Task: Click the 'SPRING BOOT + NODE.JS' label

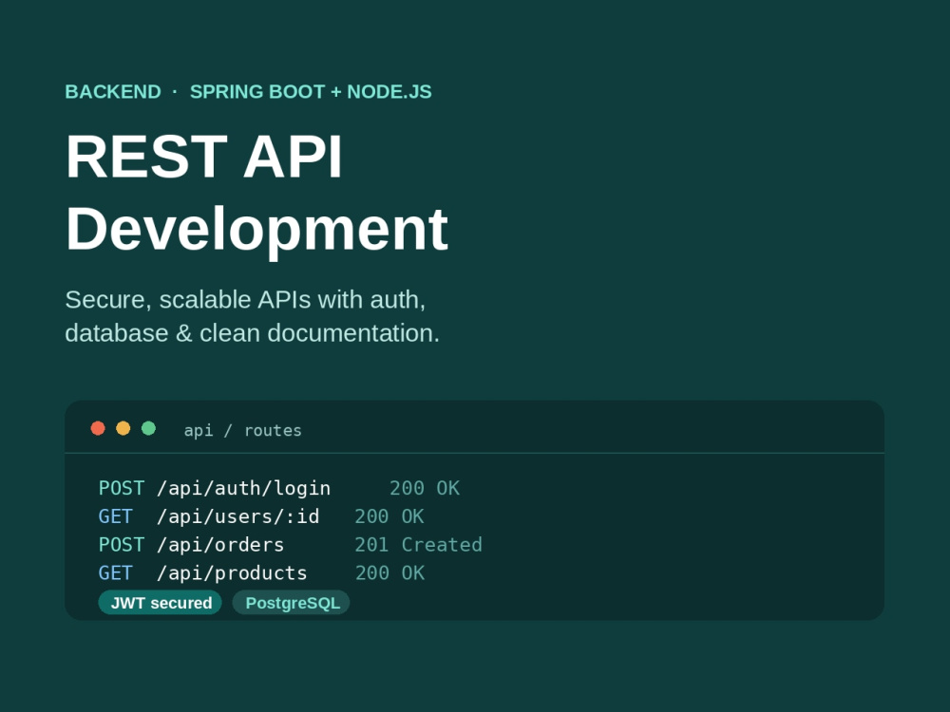Action: 311,92
